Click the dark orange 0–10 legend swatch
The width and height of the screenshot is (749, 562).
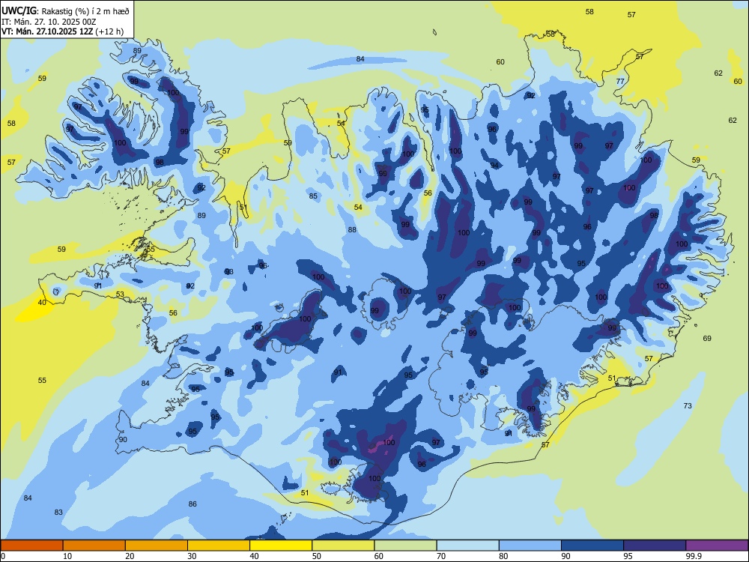pyautogui.click(x=31, y=546)
